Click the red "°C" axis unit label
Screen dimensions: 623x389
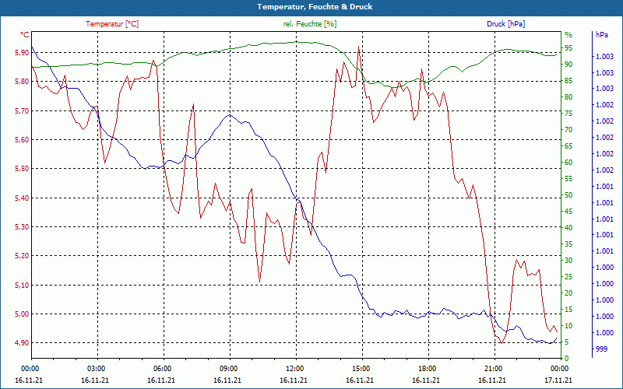[x=25, y=35]
